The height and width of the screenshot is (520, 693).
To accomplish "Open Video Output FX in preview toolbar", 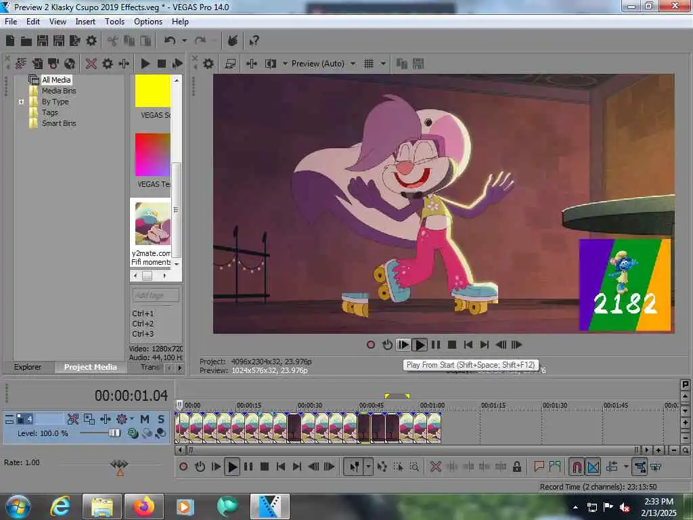I will click(252, 64).
